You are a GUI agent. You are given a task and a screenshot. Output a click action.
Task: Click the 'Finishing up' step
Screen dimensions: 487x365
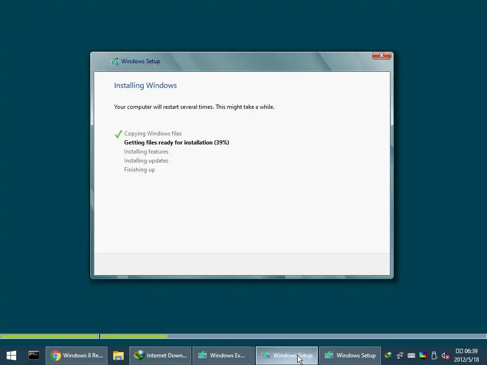pos(139,170)
